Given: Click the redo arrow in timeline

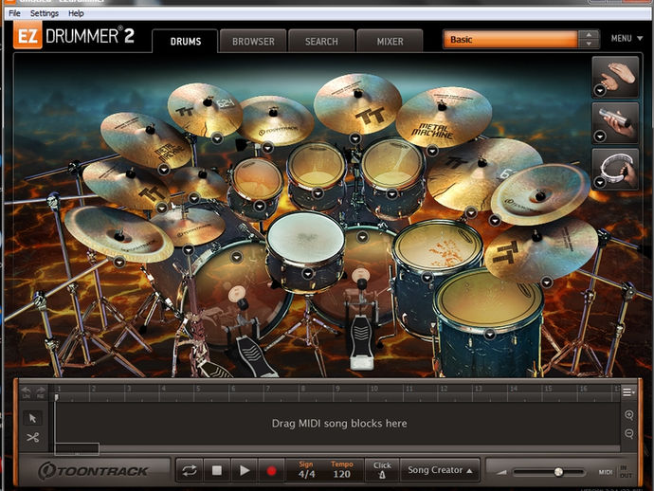Looking at the screenshot, I should coord(41,392).
